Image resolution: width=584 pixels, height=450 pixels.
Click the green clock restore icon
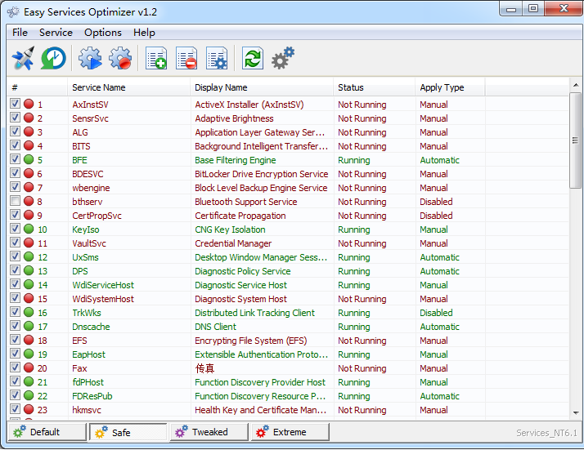click(x=53, y=58)
